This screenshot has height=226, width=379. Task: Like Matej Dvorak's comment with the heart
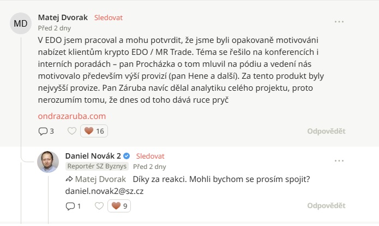coord(71,131)
